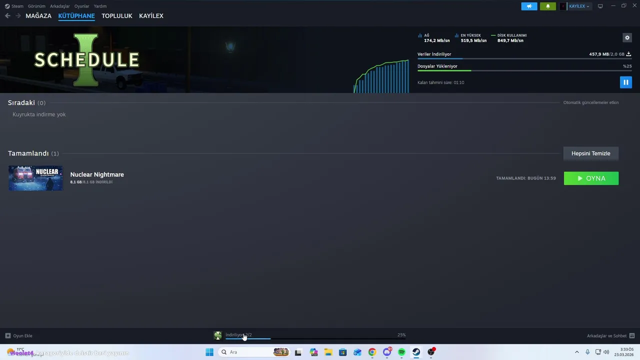
Task: Click the EN YÜKSEK peak speed stat
Action: click(x=470, y=38)
